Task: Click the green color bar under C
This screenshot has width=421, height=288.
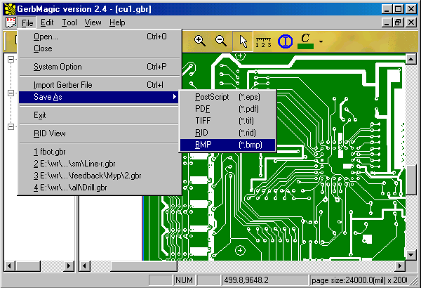Action: pos(305,46)
